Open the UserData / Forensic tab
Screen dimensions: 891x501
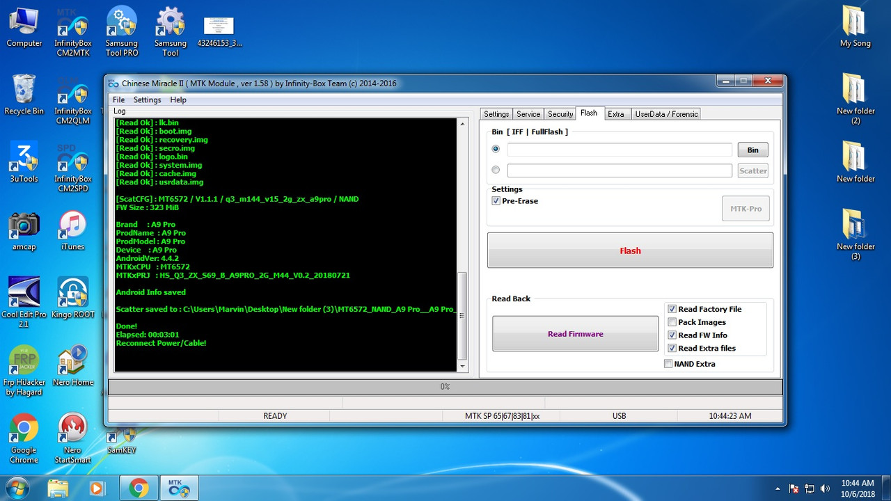(666, 114)
